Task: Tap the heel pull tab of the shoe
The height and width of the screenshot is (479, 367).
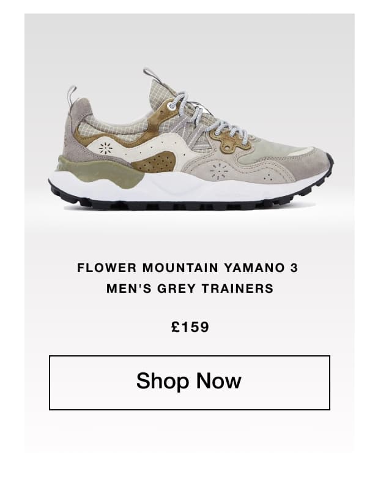Action: click(x=72, y=95)
